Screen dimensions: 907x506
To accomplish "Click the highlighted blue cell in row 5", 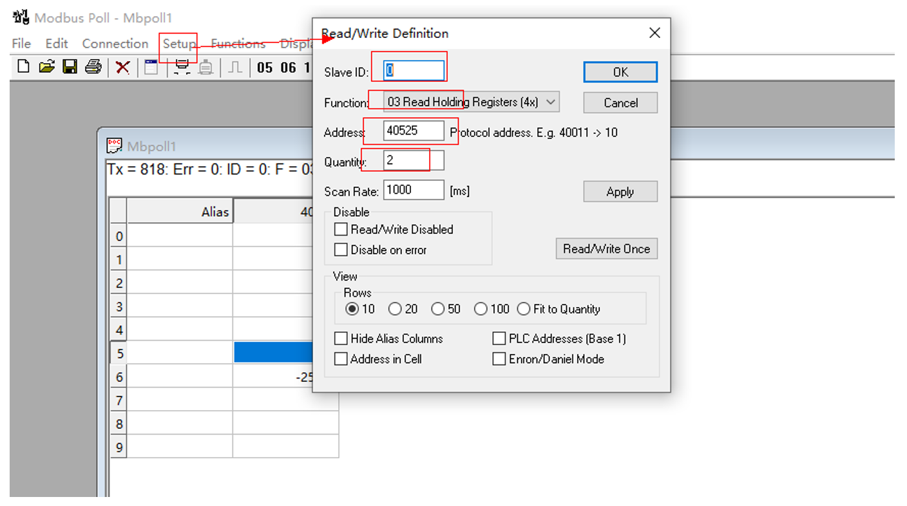I will [273, 352].
